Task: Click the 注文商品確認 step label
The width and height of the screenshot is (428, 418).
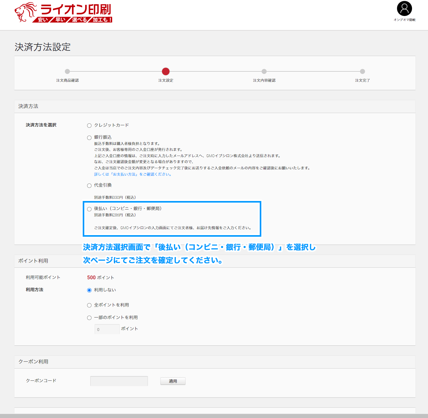Action: [67, 80]
